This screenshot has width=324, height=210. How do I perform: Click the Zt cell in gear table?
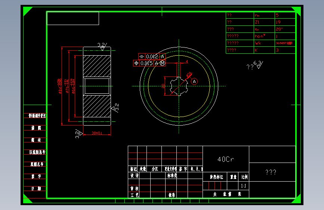click(x=264, y=22)
